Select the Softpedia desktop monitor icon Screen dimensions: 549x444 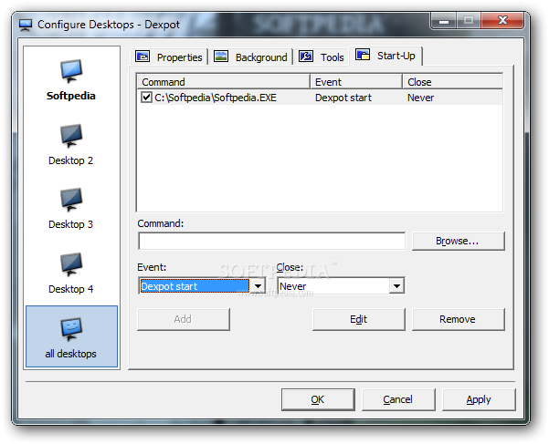pyautogui.click(x=71, y=71)
